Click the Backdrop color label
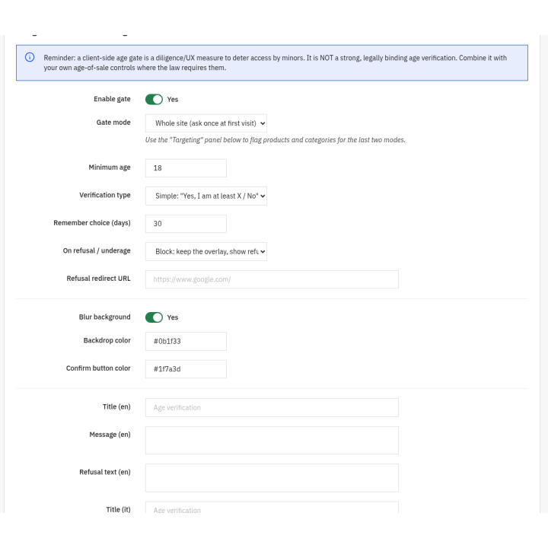548x548 pixels. [107, 340]
